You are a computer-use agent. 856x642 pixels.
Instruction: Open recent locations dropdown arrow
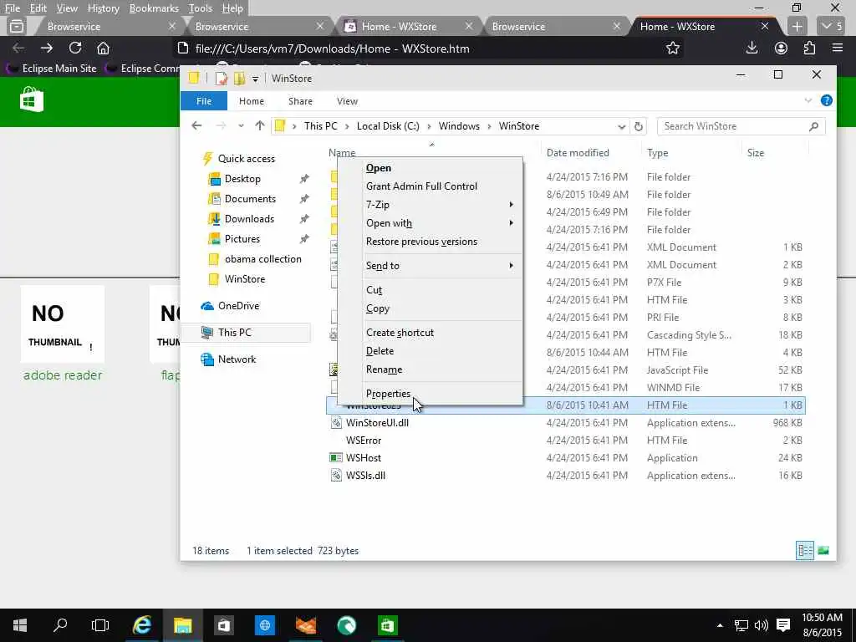pyautogui.click(x=241, y=126)
